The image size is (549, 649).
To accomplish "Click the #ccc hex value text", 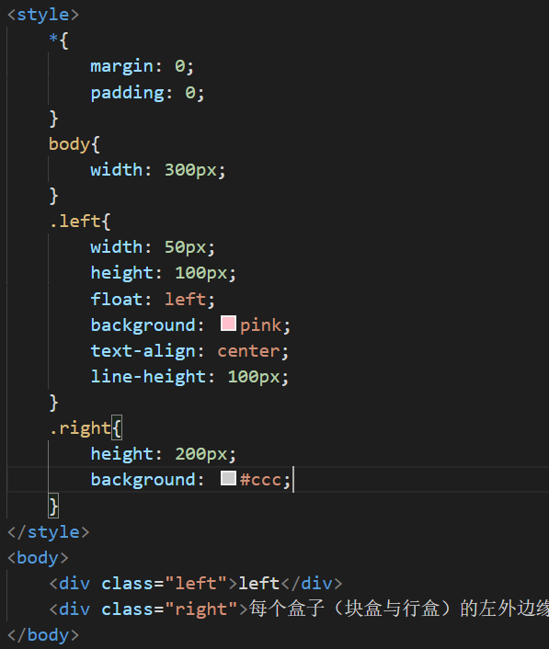I will point(260,480).
